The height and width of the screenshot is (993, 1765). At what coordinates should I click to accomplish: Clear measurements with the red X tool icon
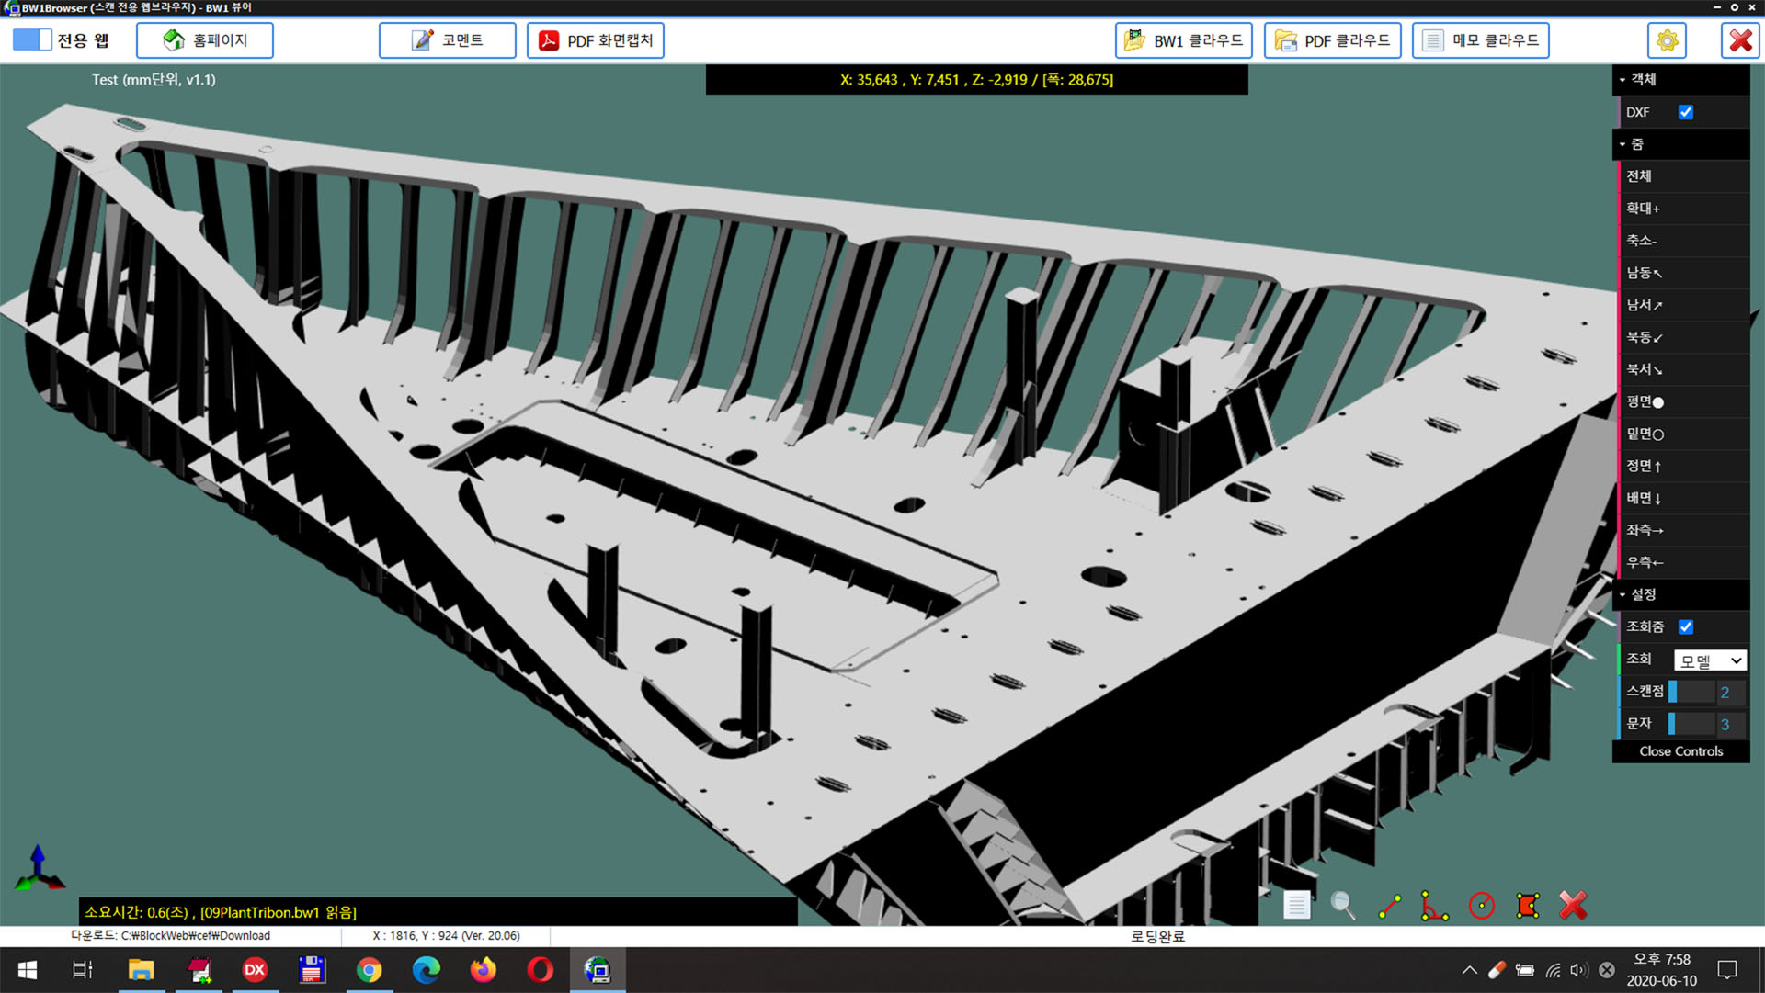tap(1573, 906)
